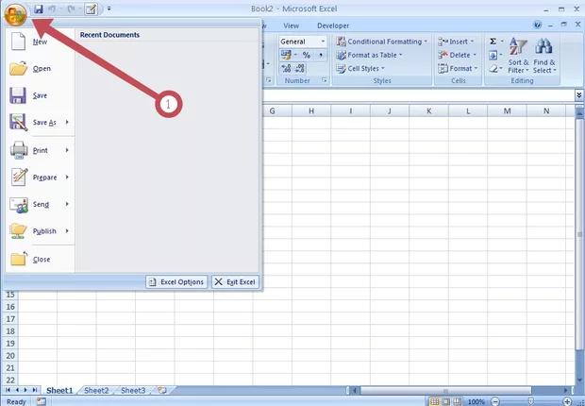
Task: Open the General number format dropdown
Action: pos(323,42)
